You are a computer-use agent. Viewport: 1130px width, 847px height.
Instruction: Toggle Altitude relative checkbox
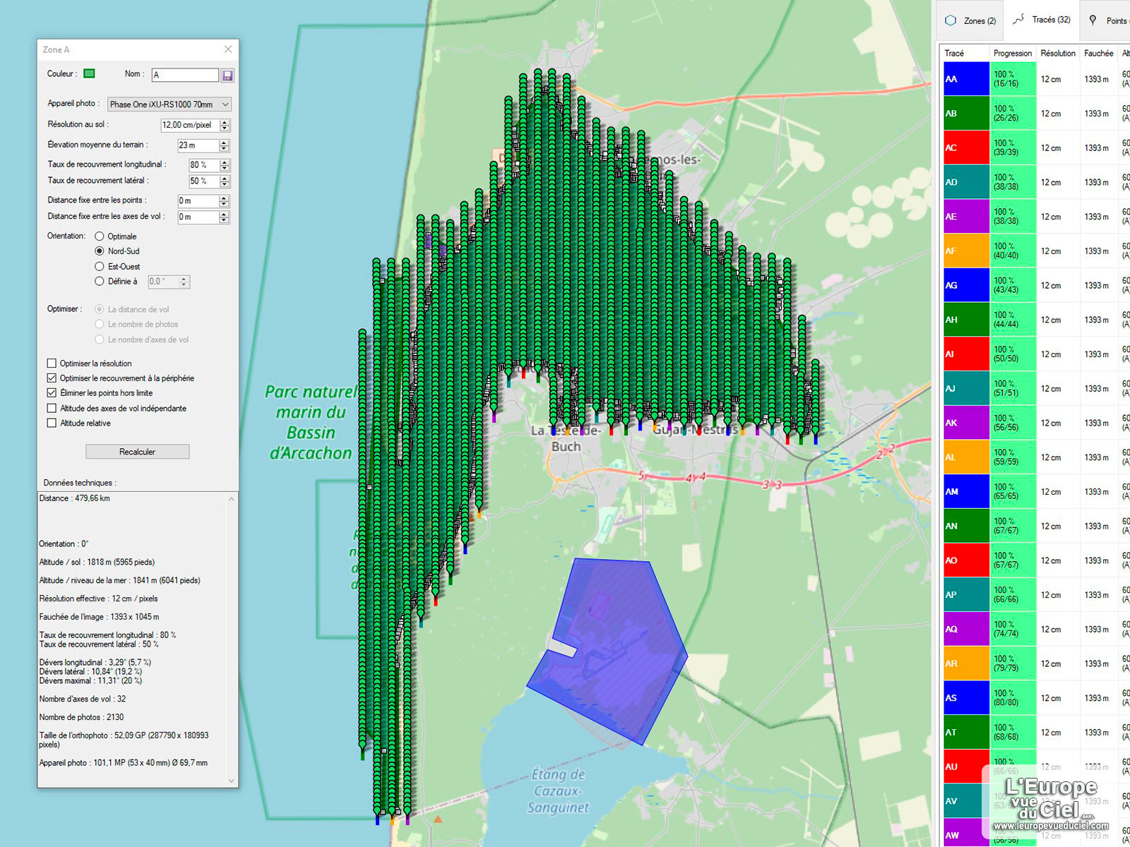click(52, 423)
